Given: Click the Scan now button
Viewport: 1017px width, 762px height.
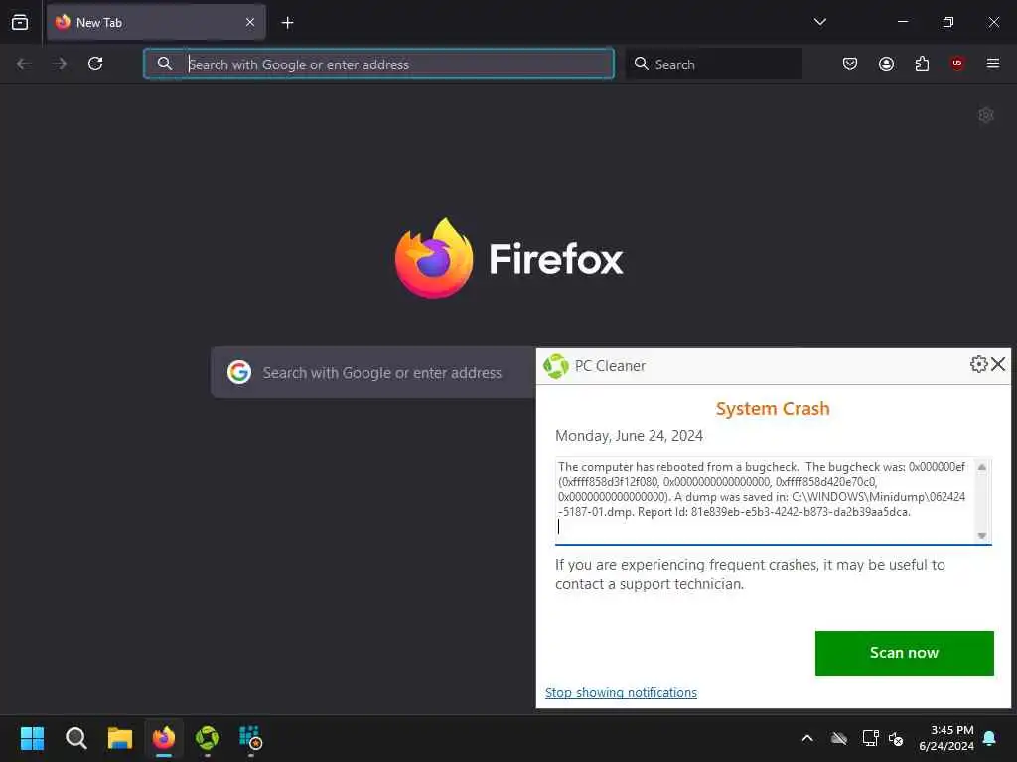Looking at the screenshot, I should pyautogui.click(x=904, y=653).
